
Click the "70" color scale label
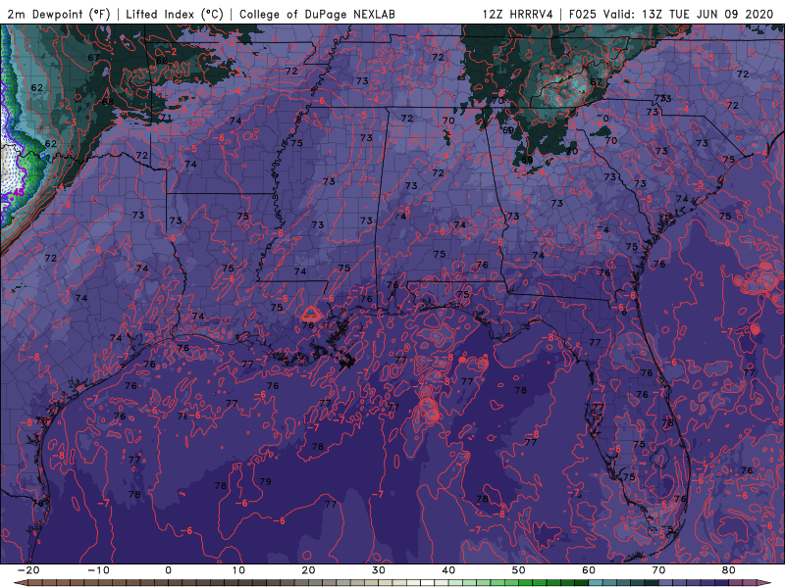658,570
